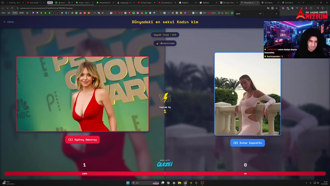Select the Ester Exposito photo card
The height and width of the screenshot is (186, 330).
pyautogui.click(x=247, y=94)
